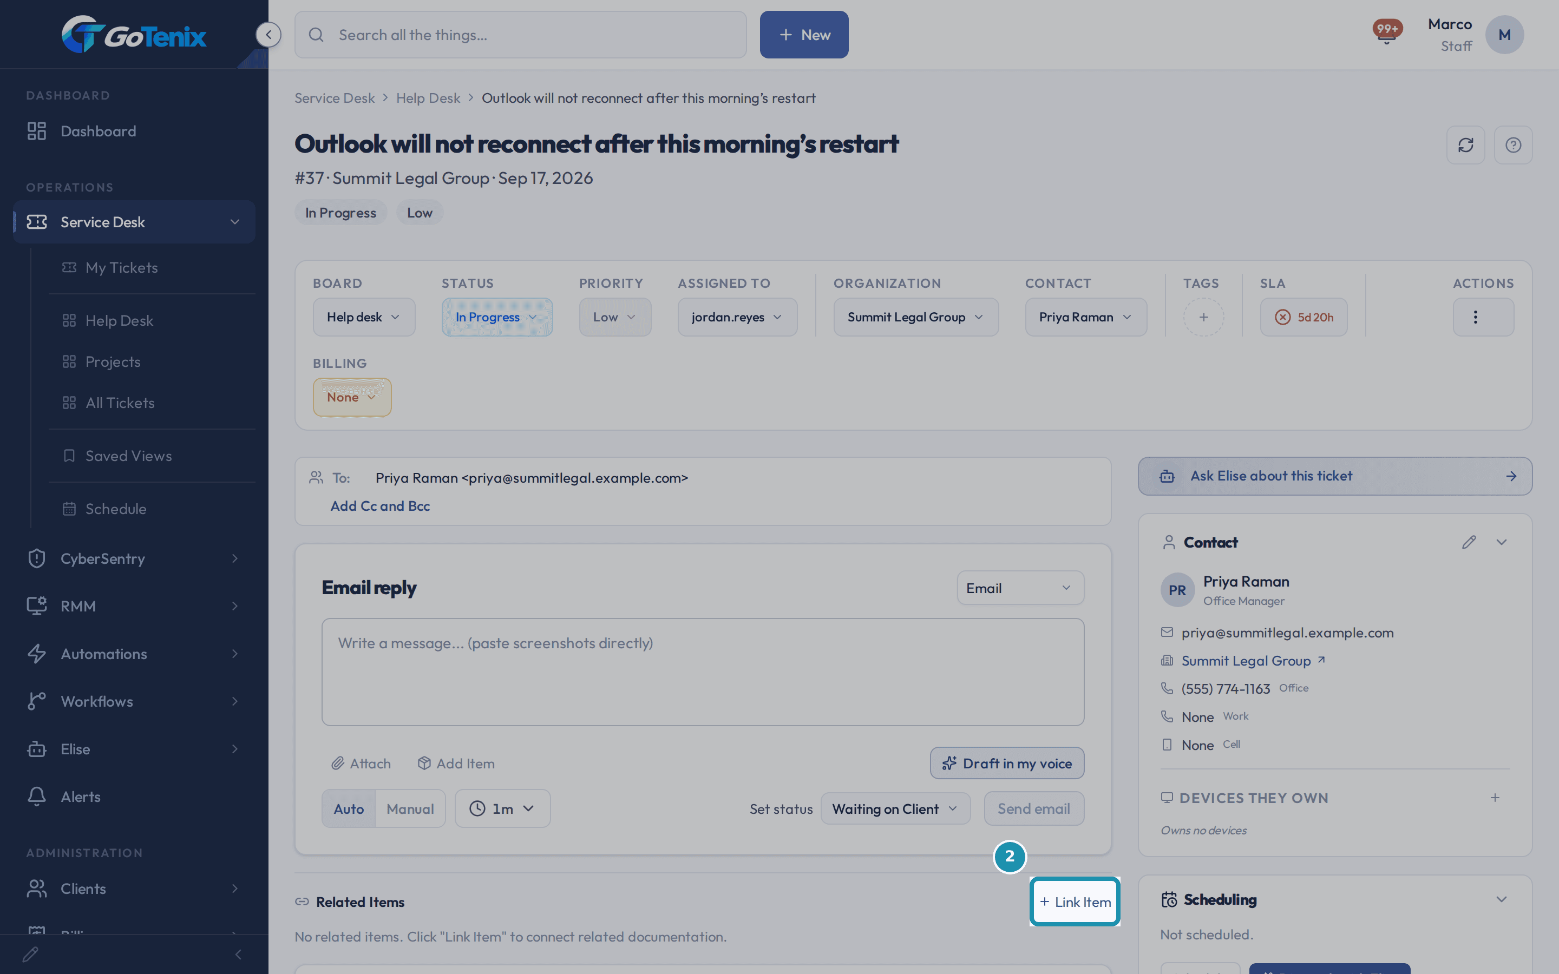1559x974 pixels.
Task: Expand the CyberSentry sidebar section
Action: coord(134,558)
